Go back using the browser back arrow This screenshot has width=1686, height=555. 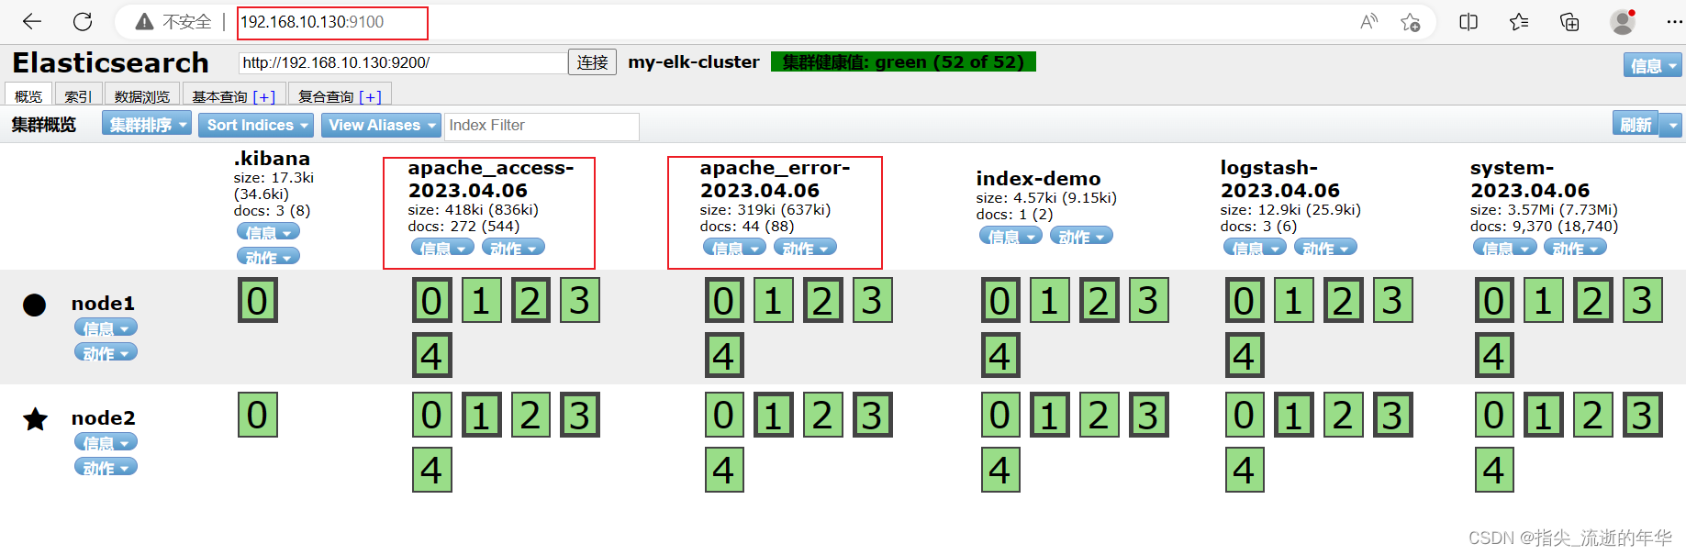[x=32, y=21]
